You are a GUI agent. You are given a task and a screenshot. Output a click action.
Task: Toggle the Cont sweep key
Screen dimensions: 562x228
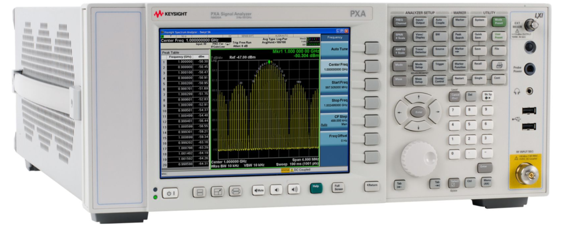coord(499,79)
